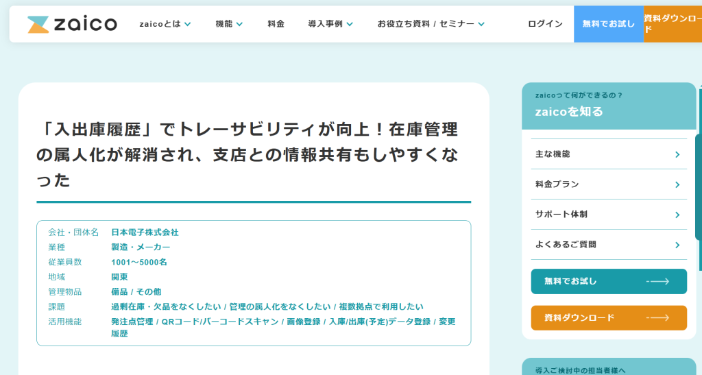The width and height of the screenshot is (702, 375).
Task: Click the chevron arrow beside サポート体制
Action: pos(677,215)
